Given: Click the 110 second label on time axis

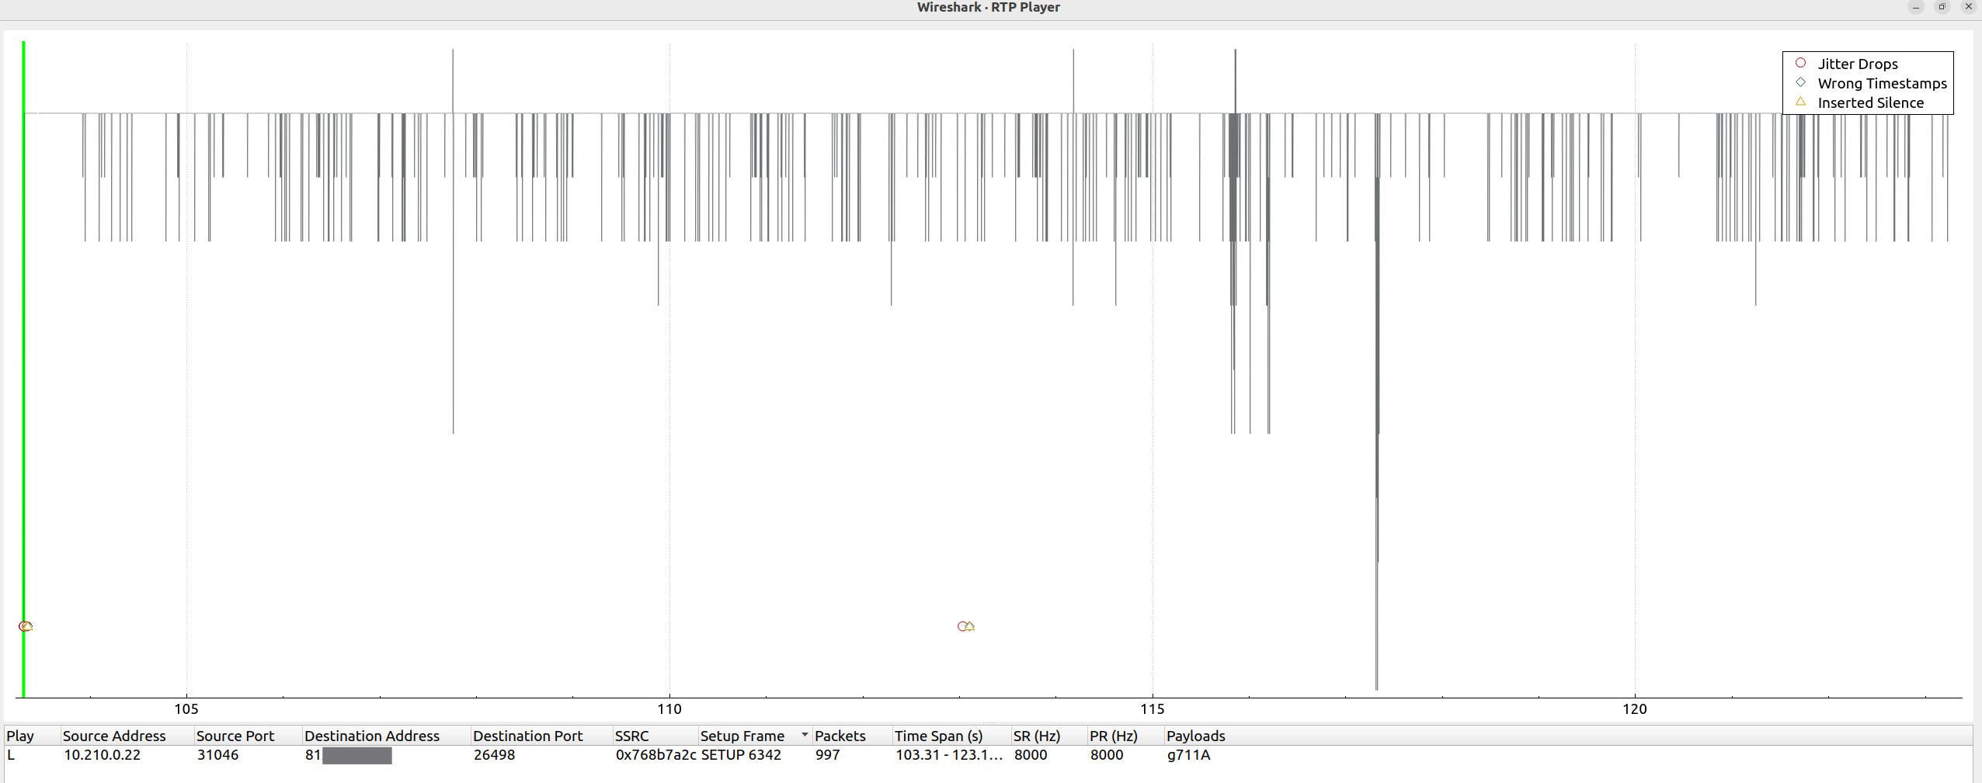Looking at the screenshot, I should (x=669, y=709).
